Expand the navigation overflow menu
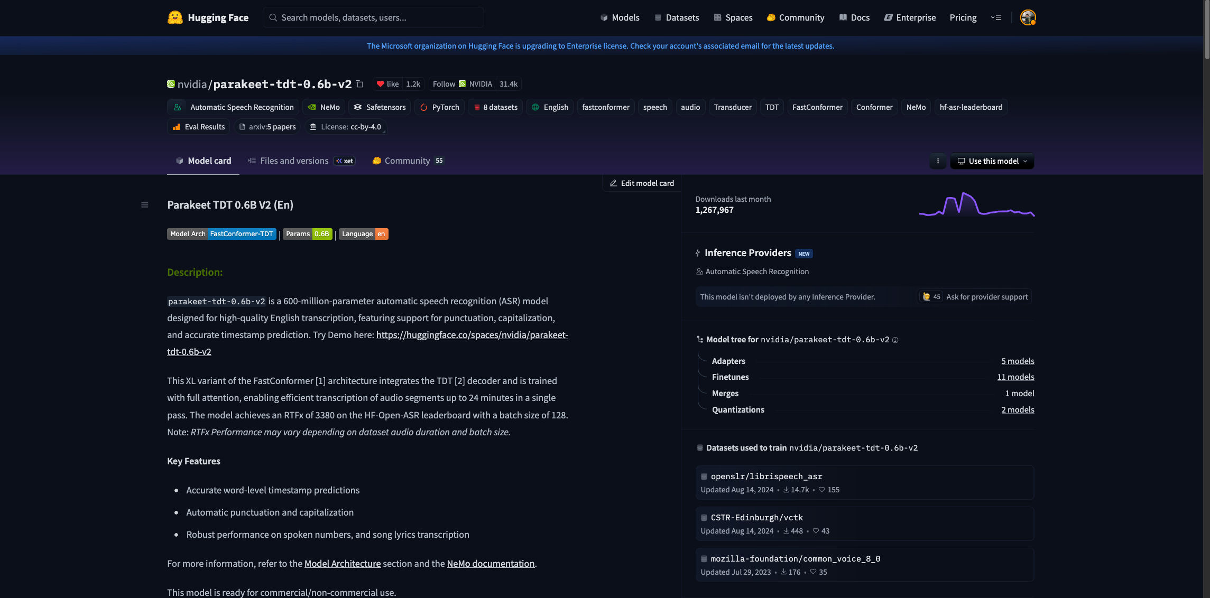 (x=996, y=17)
